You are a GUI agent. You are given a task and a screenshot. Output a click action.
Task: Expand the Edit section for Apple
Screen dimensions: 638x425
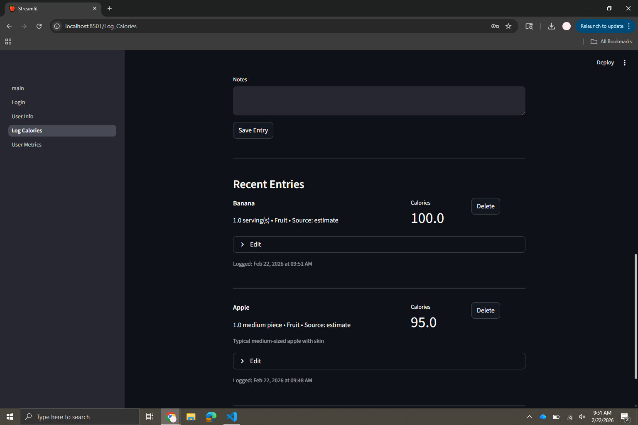[x=379, y=361]
